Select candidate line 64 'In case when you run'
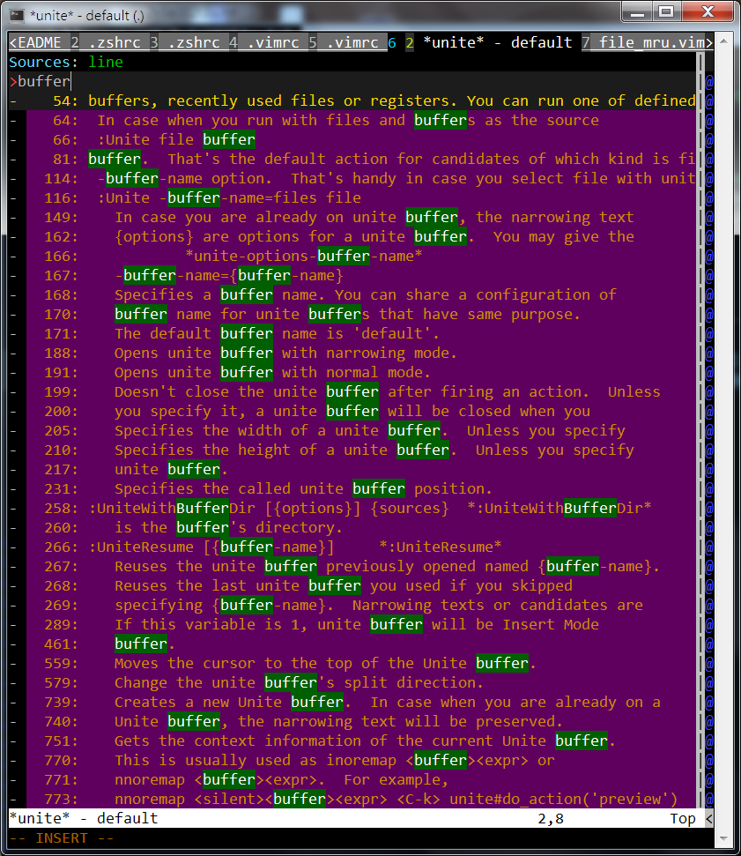This screenshot has height=856, width=741. point(352,120)
